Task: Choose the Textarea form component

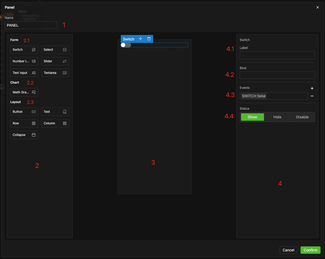Action: coord(55,73)
